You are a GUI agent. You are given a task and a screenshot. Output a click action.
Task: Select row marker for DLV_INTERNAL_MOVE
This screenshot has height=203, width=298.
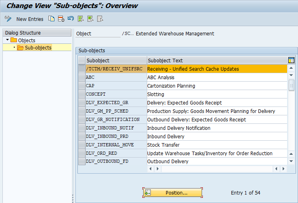click(x=81, y=145)
